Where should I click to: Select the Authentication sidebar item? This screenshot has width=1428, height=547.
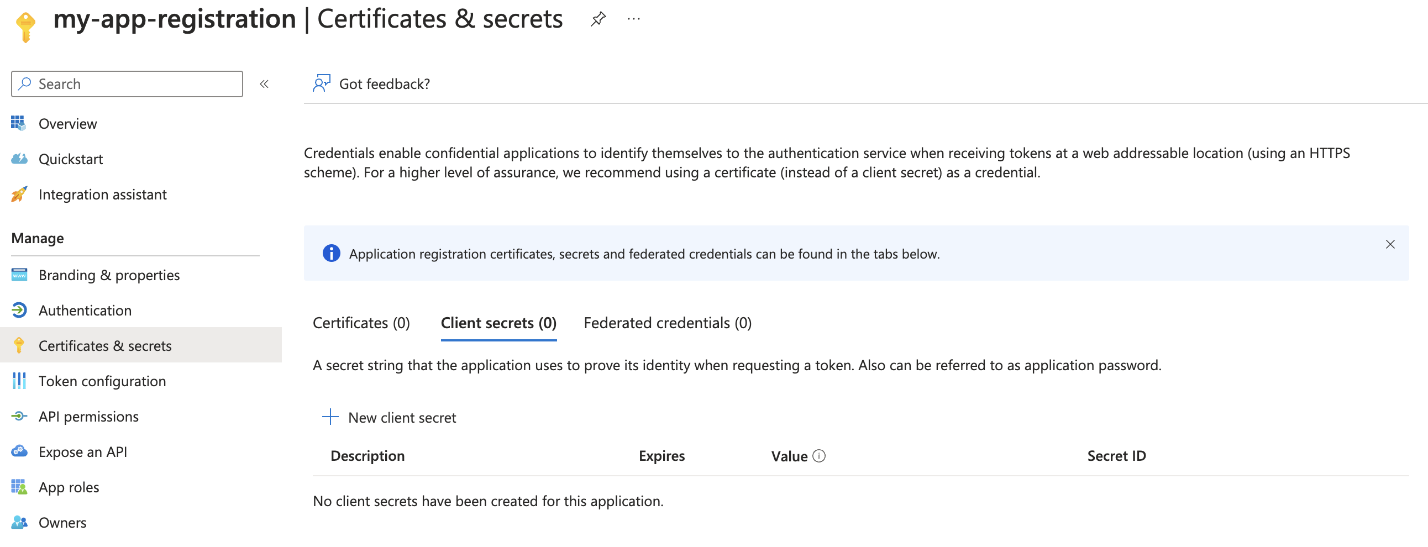point(84,310)
